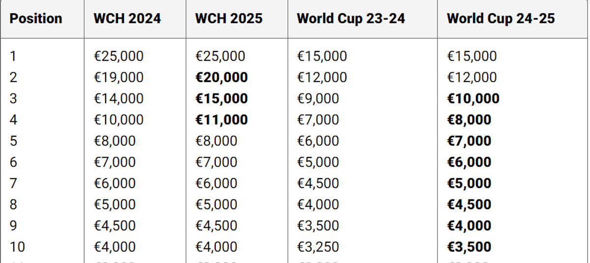Select position number 10 in the table
This screenshot has height=263, width=590.
(17, 247)
